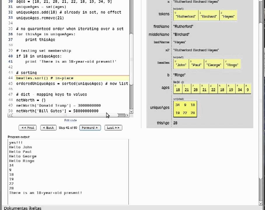Click the 'Program output:' label
This screenshot has height=210, width=265.
pyautogui.click(x=19, y=137)
